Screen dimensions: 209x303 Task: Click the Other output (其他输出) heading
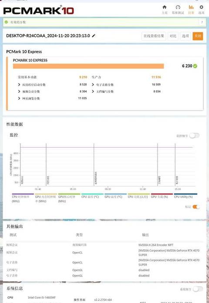click(14, 226)
